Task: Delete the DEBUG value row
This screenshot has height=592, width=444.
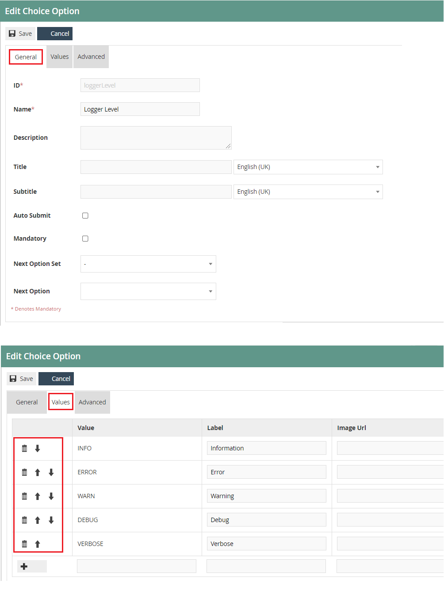Action: coord(24,520)
